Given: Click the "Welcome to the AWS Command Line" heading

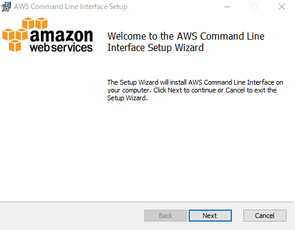Looking at the screenshot, I should click(186, 36).
